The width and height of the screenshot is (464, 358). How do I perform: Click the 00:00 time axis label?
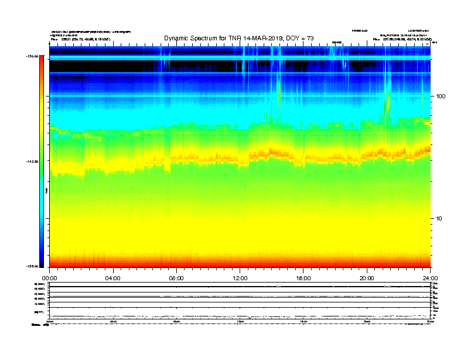pyautogui.click(x=49, y=278)
